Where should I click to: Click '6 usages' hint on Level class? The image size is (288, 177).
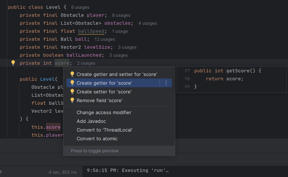(80, 7)
